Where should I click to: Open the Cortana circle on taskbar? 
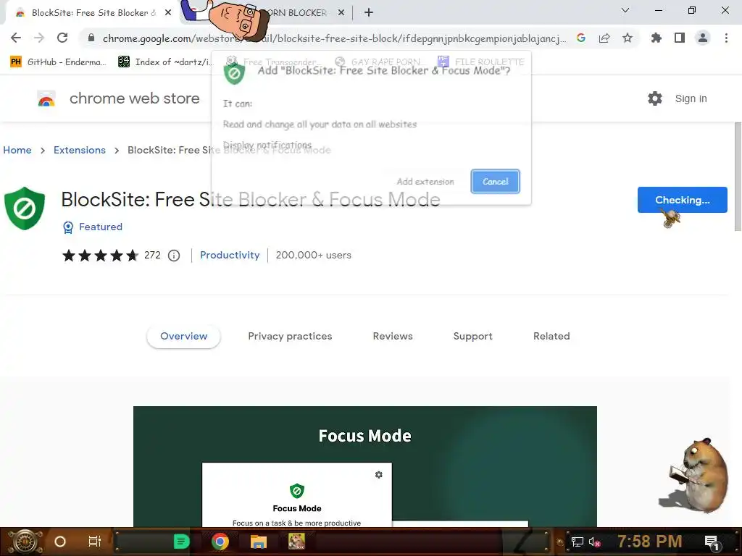point(60,542)
